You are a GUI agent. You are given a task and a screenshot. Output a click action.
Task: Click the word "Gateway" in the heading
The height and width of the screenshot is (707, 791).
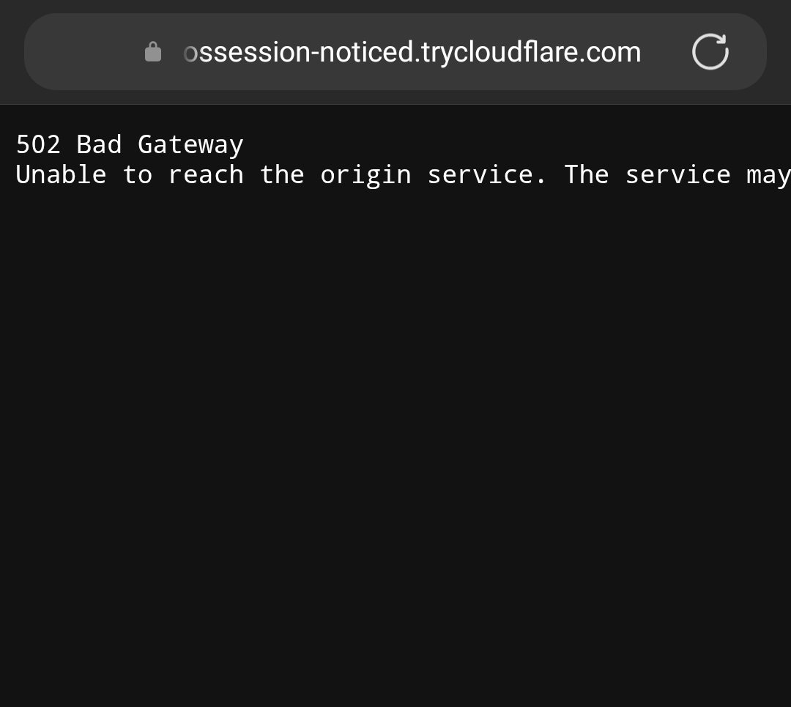point(190,144)
